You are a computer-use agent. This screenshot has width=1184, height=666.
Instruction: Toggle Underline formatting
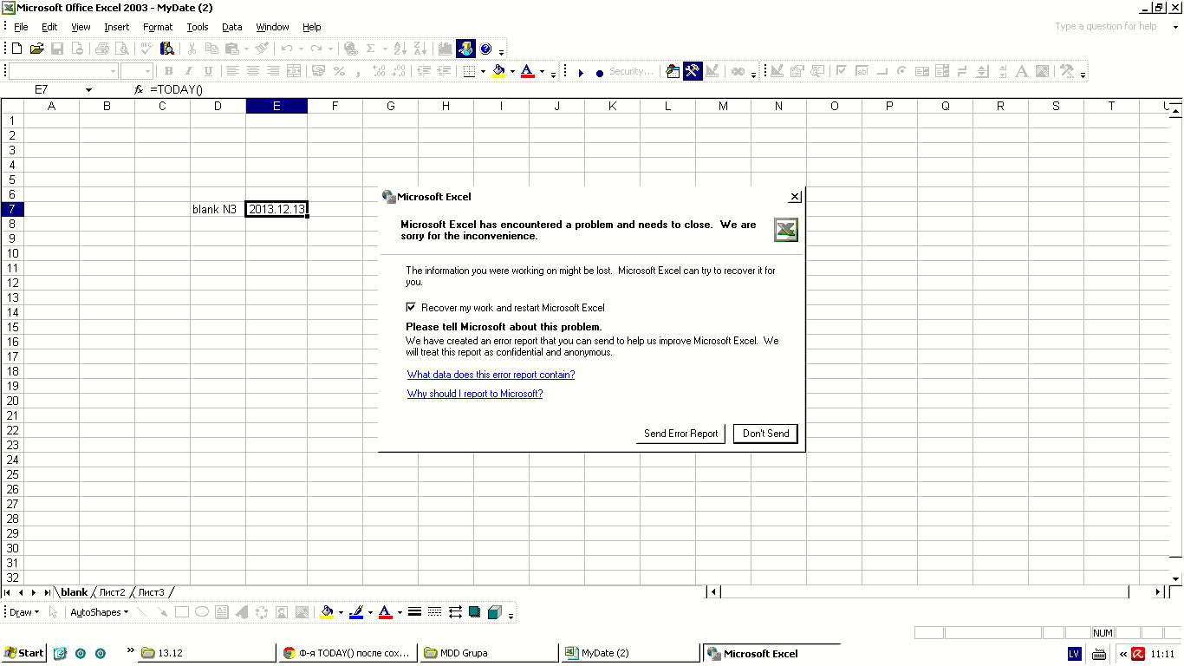[x=208, y=71]
